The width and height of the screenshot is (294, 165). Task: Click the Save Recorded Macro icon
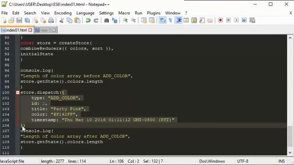(252, 20)
